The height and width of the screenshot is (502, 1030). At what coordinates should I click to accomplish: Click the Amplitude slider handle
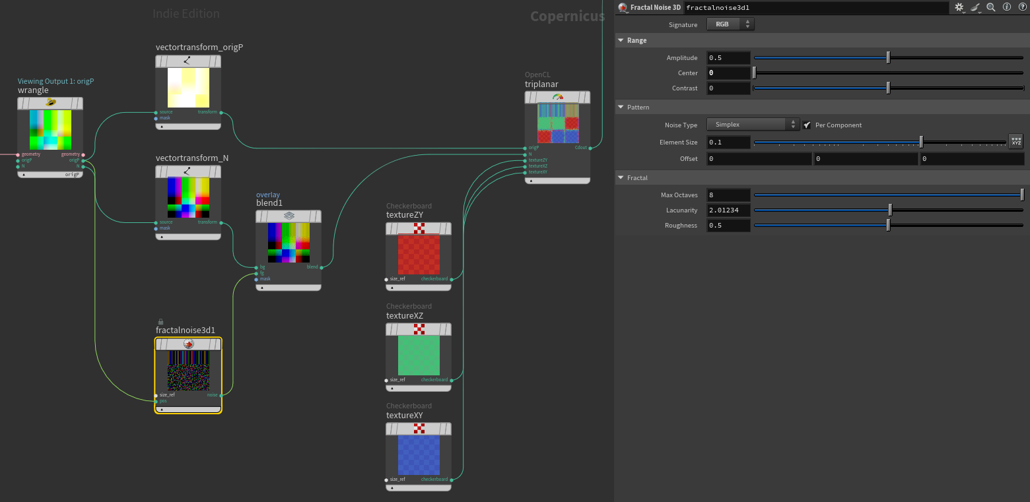point(888,58)
